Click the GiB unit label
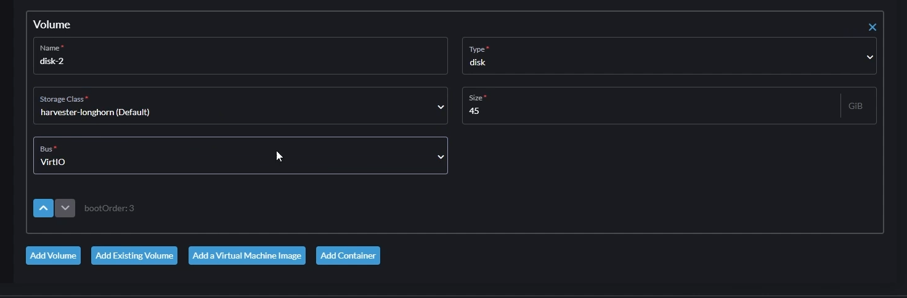Viewport: 907px width, 298px height. tap(855, 106)
